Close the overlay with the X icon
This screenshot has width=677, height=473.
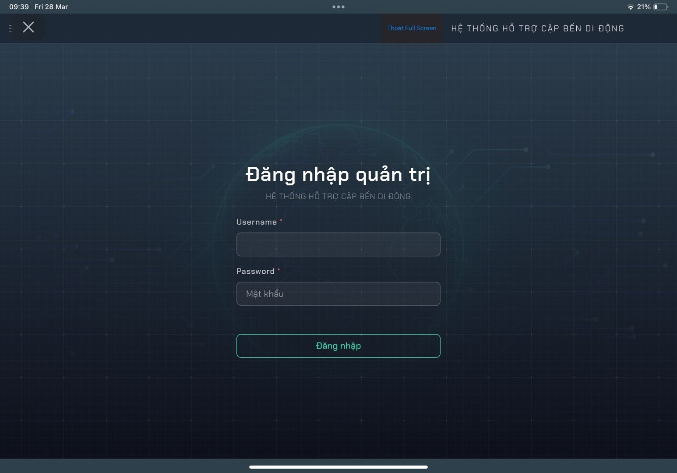pyautogui.click(x=28, y=27)
